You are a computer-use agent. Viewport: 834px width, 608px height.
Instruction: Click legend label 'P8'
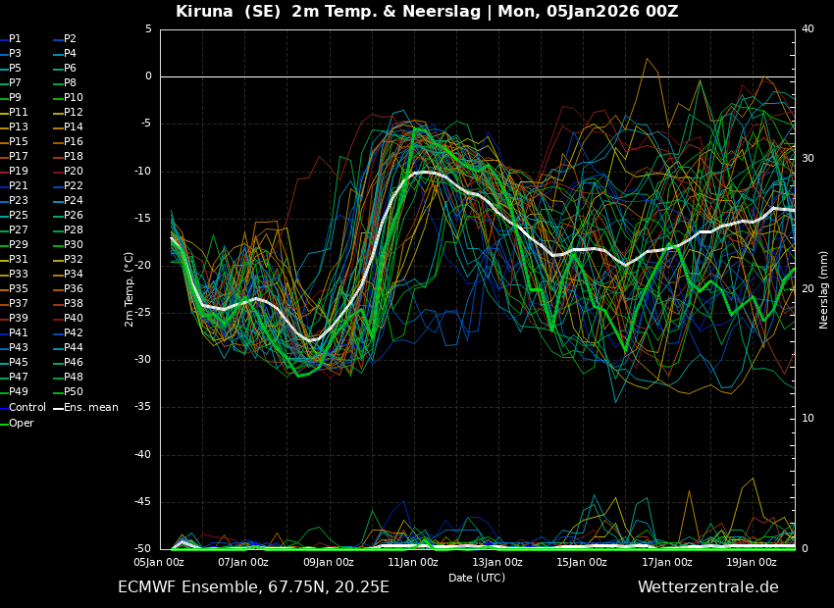65,83
